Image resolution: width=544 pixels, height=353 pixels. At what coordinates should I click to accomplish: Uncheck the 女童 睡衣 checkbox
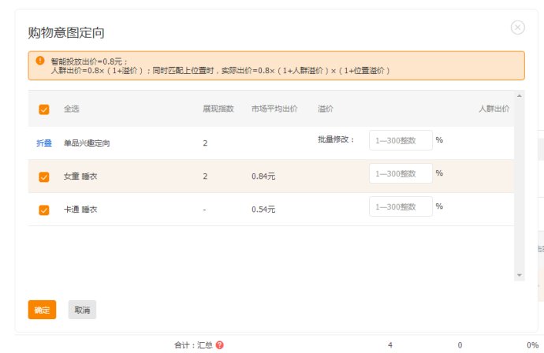(44, 176)
